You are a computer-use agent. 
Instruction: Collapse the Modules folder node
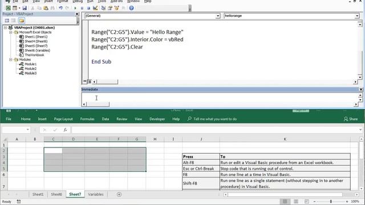pyautogui.click(x=10, y=59)
